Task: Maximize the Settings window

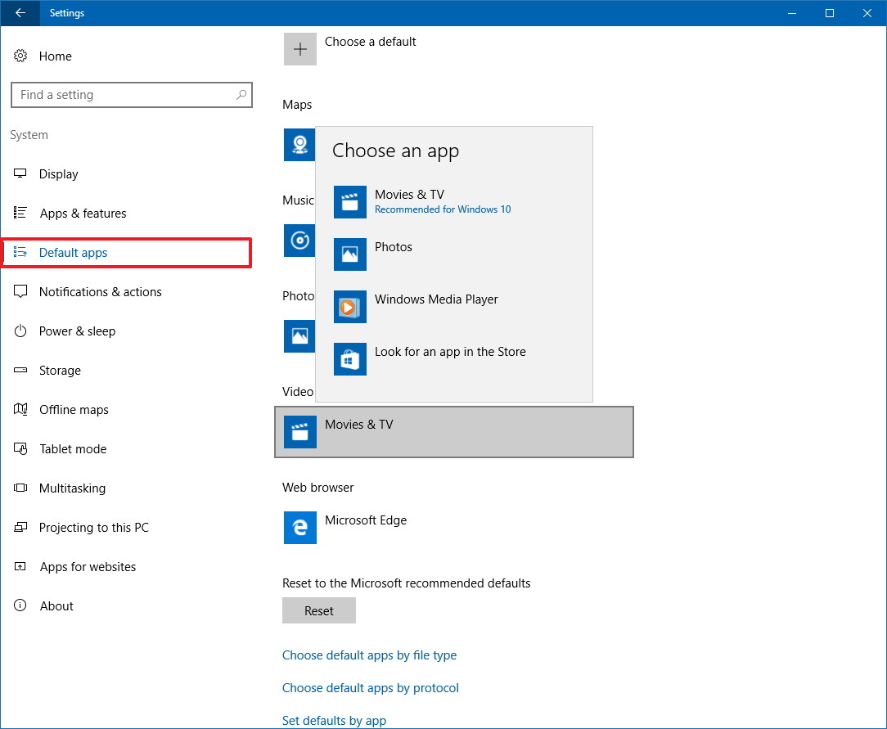Action: tap(829, 13)
